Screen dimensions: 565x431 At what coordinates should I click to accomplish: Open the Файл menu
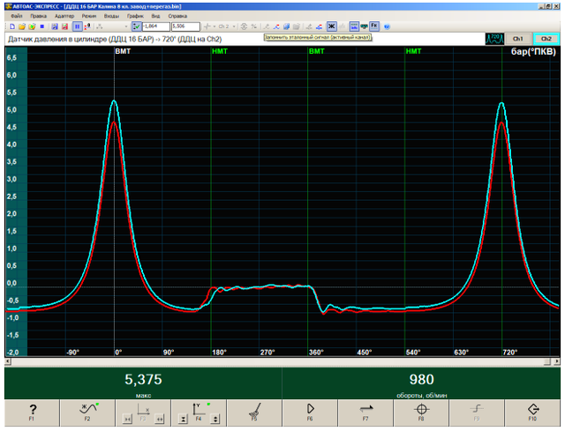[17, 16]
